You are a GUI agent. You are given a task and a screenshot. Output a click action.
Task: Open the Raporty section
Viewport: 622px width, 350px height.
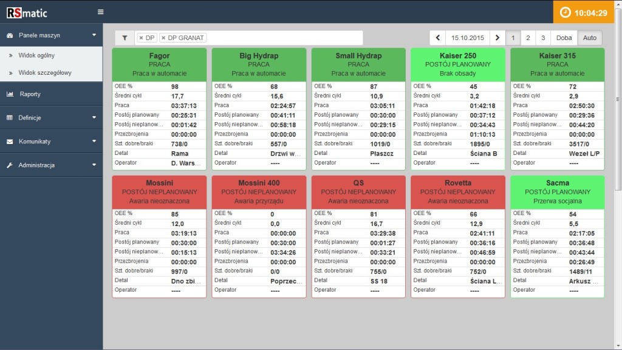tap(30, 94)
